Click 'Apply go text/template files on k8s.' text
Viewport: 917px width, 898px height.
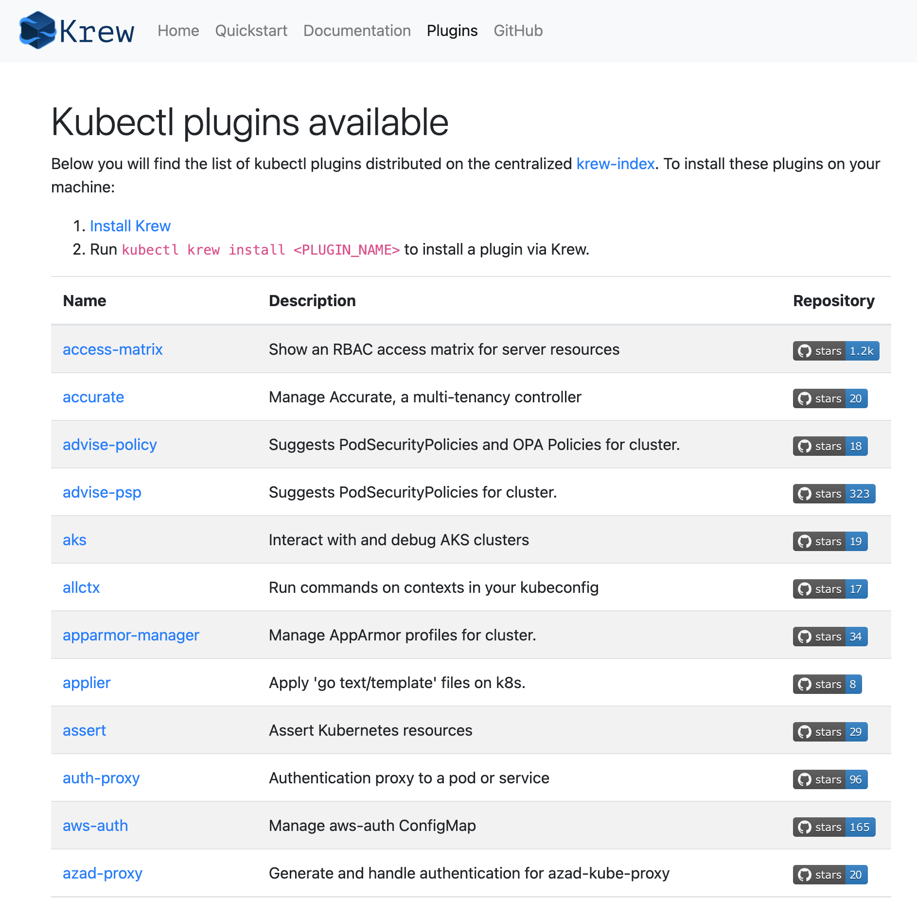coord(397,683)
